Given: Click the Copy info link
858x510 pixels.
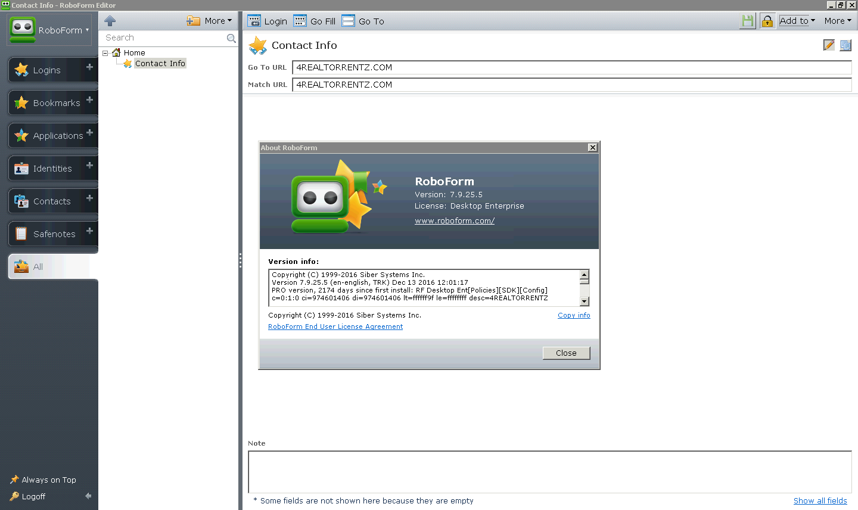Looking at the screenshot, I should tap(574, 316).
